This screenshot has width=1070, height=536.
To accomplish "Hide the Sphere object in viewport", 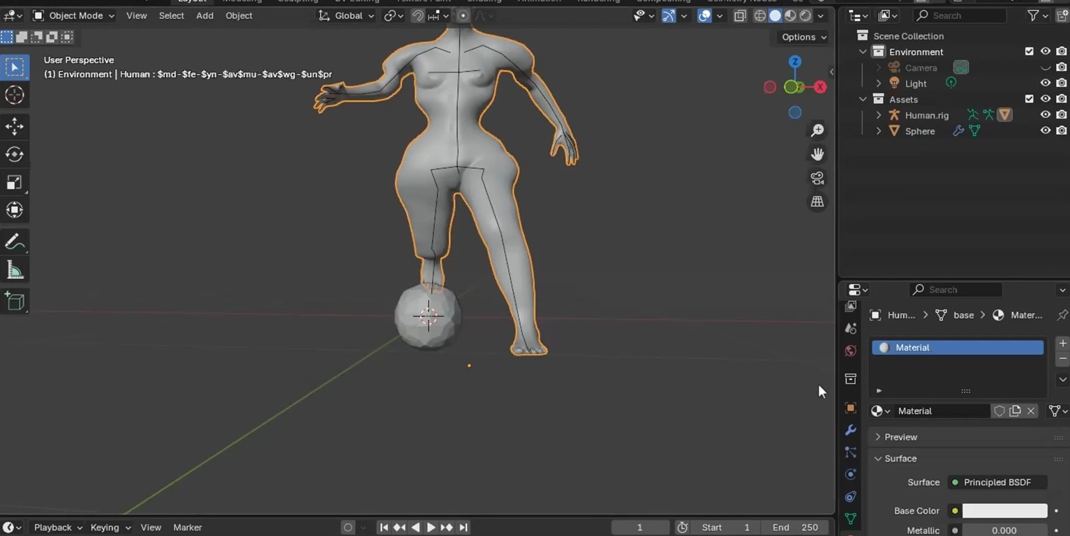I will click(1045, 131).
